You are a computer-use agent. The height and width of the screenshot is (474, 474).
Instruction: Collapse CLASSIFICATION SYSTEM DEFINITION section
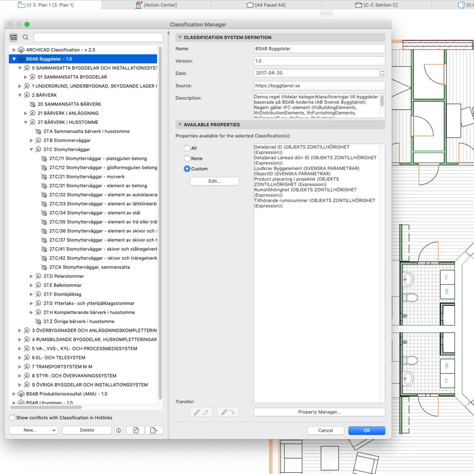(180, 37)
